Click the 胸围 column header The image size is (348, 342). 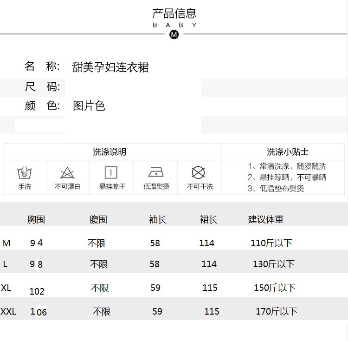click(x=36, y=219)
